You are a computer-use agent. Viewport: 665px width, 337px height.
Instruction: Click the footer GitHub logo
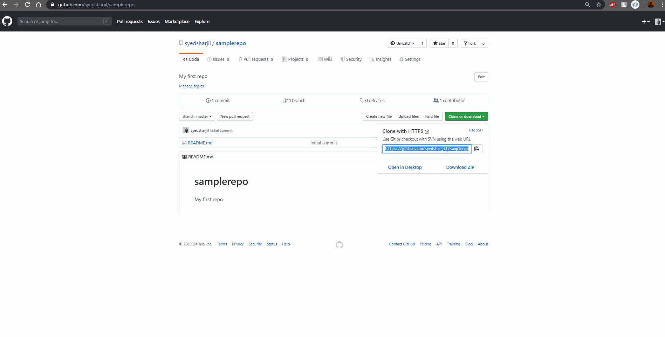click(339, 245)
